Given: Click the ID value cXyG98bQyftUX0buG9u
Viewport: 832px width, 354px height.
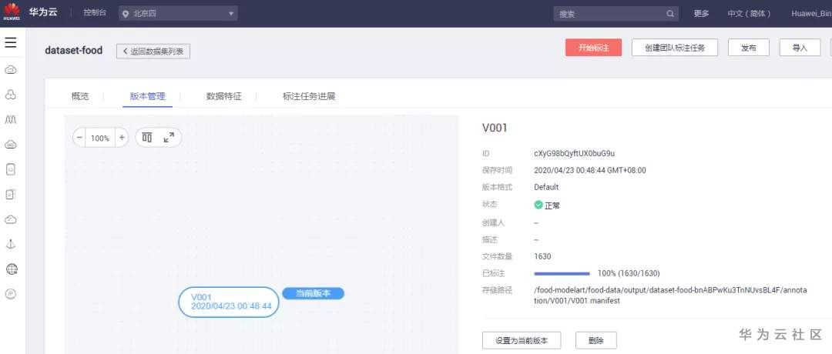Looking at the screenshot, I should click(x=574, y=153).
